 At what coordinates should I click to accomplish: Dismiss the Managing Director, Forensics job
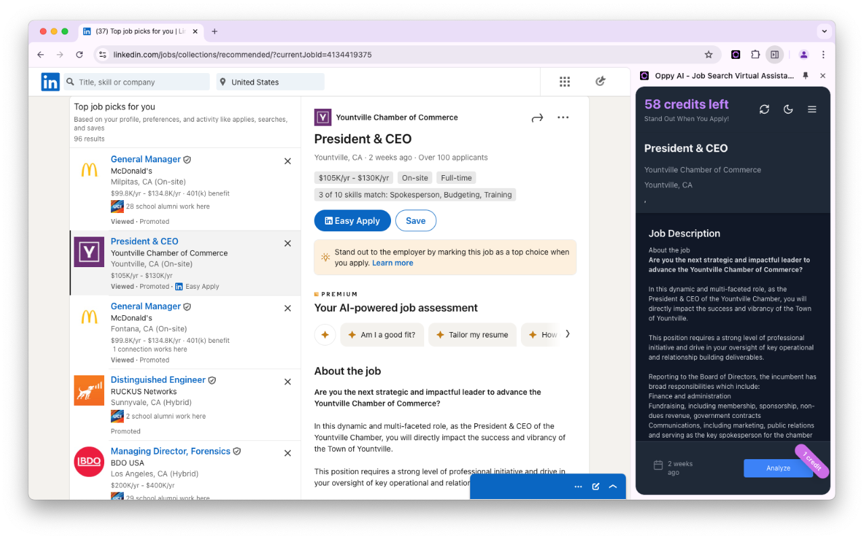pyautogui.click(x=288, y=453)
